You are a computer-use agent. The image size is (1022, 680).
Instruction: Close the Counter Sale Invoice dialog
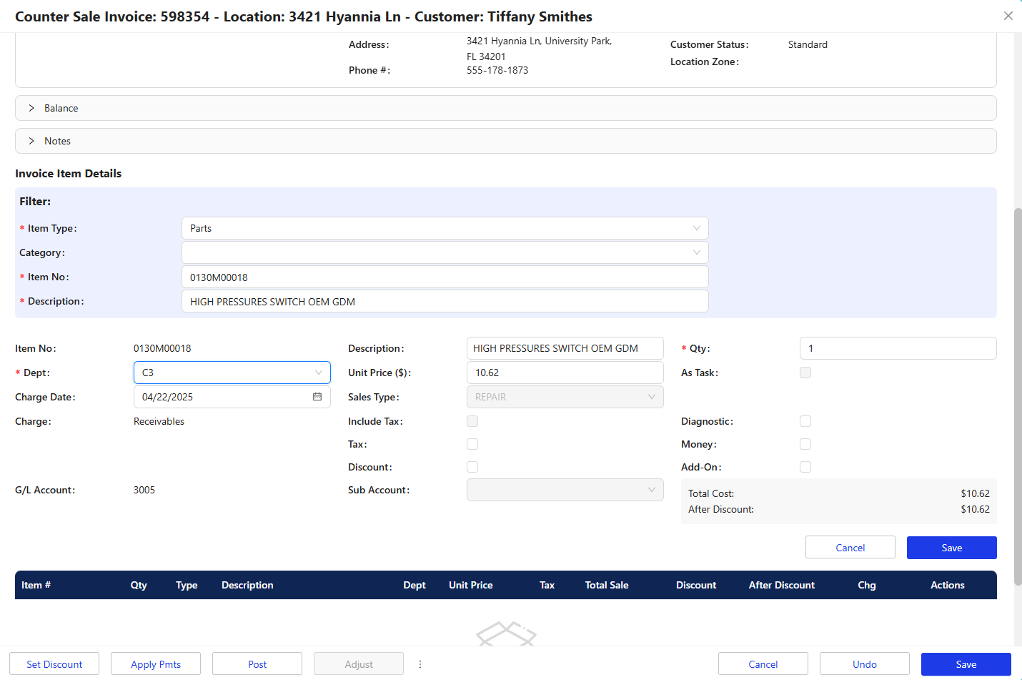(x=1008, y=16)
